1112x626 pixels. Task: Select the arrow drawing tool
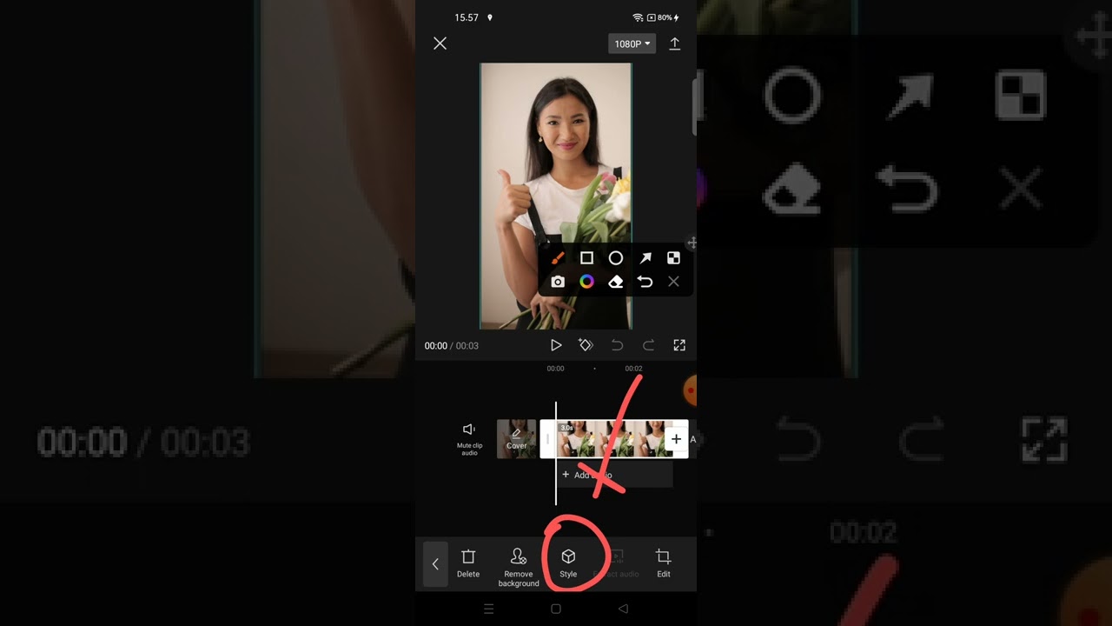[x=645, y=258]
